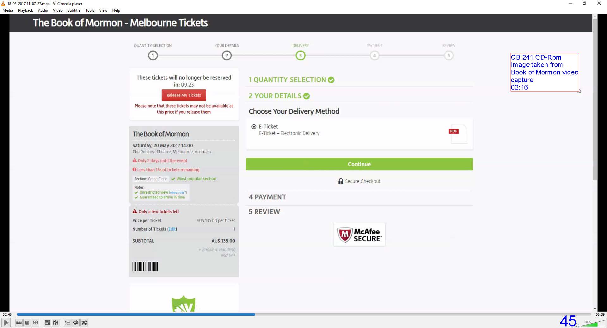Click the VLC Play button
This screenshot has width=607, height=328.
pyautogui.click(x=6, y=323)
